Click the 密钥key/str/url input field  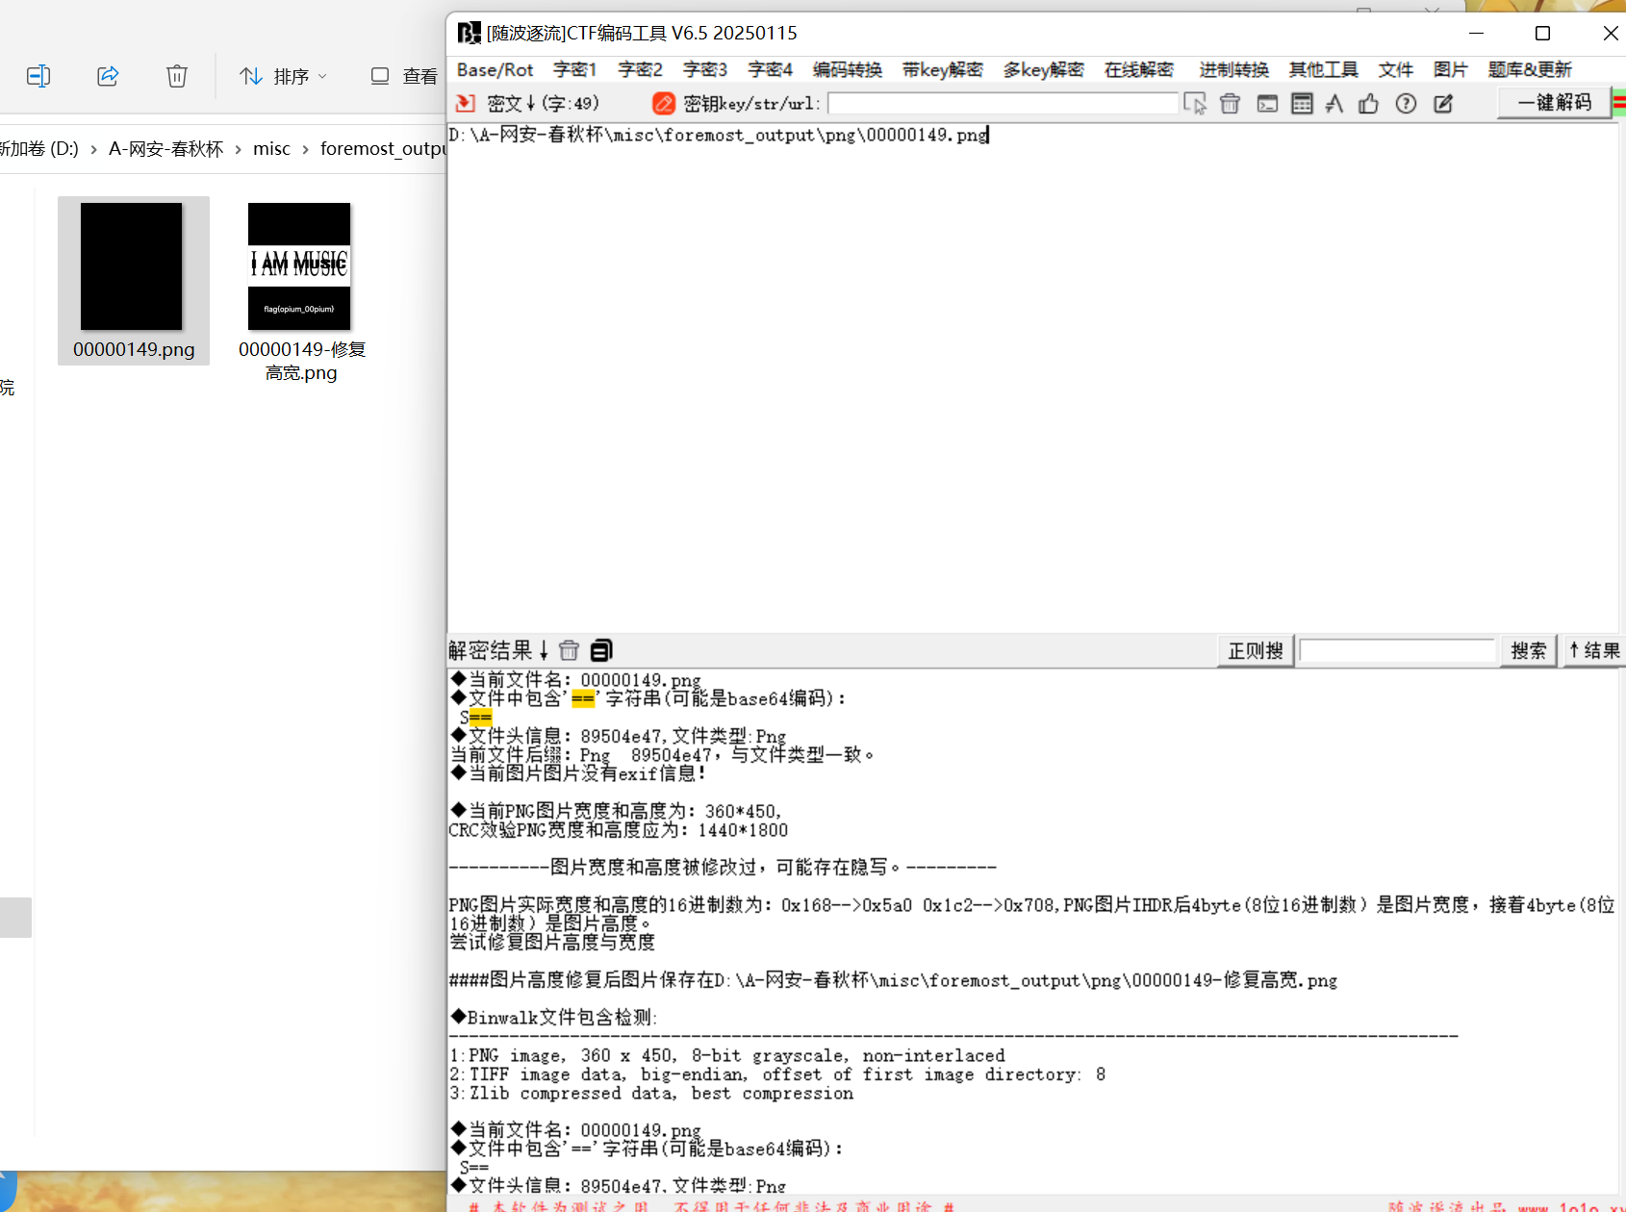click(1002, 103)
